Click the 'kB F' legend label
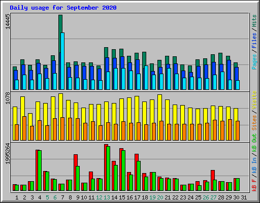This screenshot has width=260, height=203. 254,185
